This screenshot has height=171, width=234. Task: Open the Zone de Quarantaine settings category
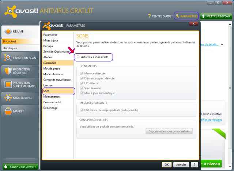tap(58, 52)
